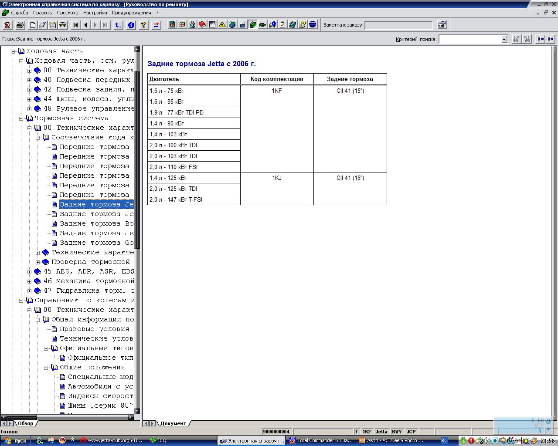Click the first binoculars search icon
The image size is (558, 446).
click(x=516, y=39)
